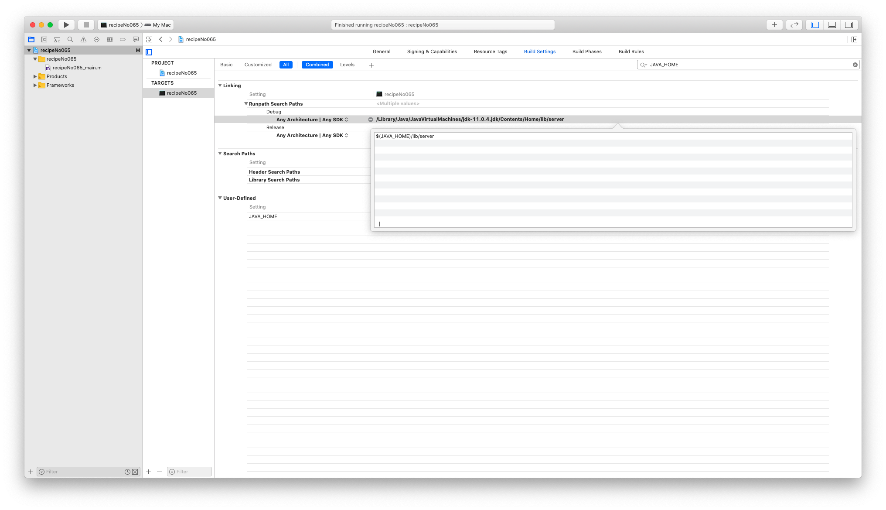The image size is (886, 510).
Task: Select Levels settings view
Action: (347, 65)
